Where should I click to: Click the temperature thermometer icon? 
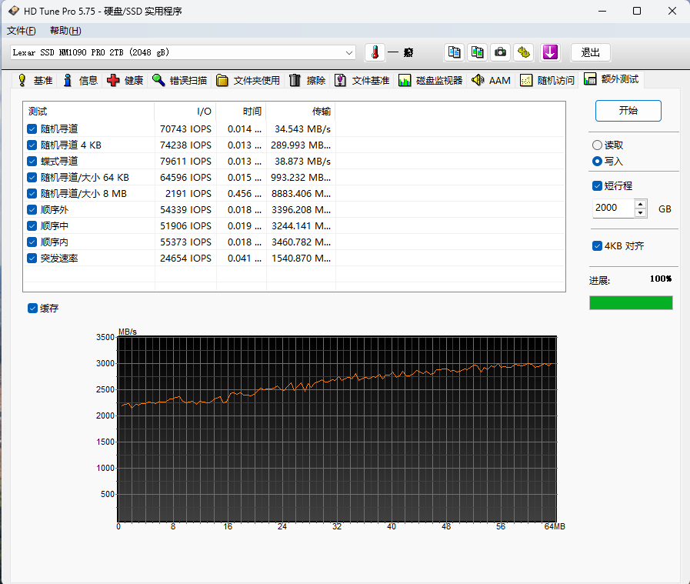coord(375,52)
